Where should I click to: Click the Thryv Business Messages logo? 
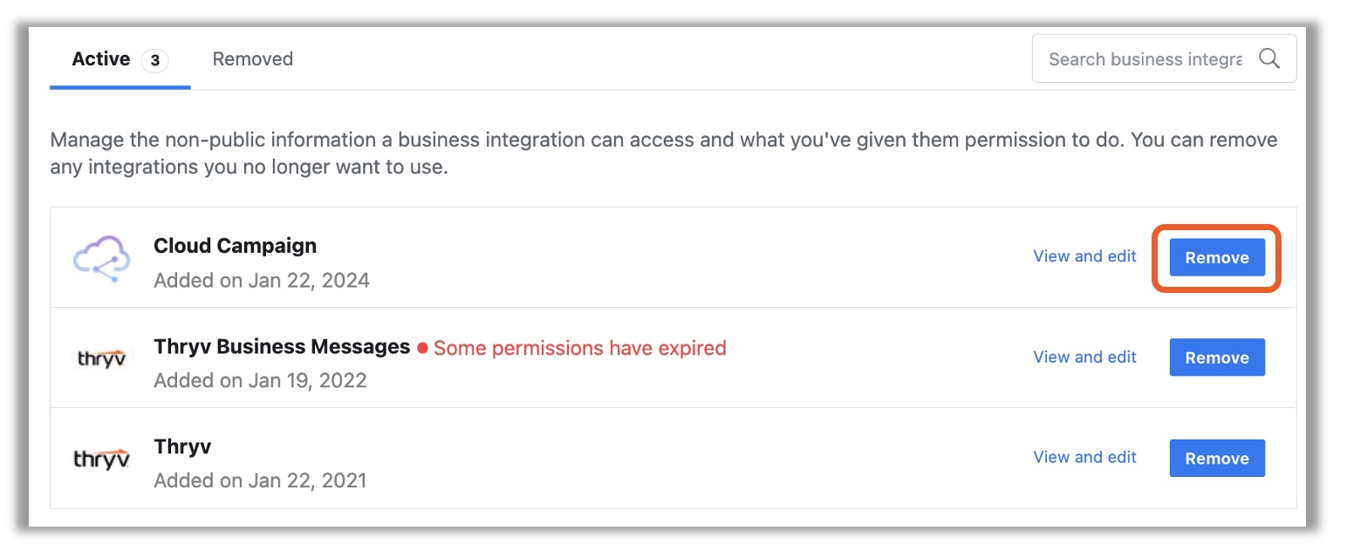click(x=101, y=357)
